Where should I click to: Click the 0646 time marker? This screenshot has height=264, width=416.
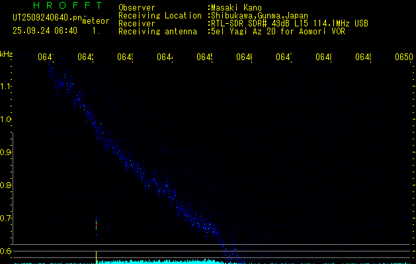(245, 58)
